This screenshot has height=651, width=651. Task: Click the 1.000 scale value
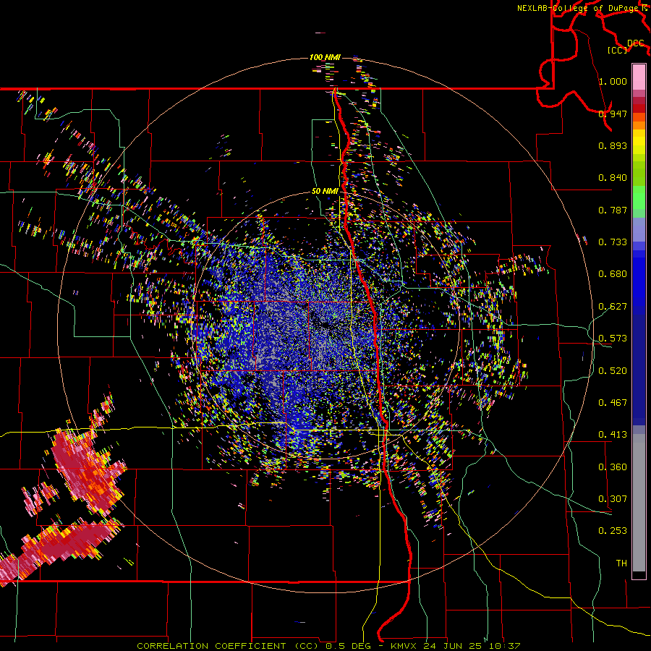click(x=613, y=81)
